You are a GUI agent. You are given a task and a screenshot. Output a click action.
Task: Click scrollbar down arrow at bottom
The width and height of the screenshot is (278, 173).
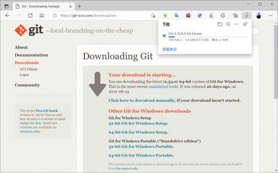tap(276, 171)
